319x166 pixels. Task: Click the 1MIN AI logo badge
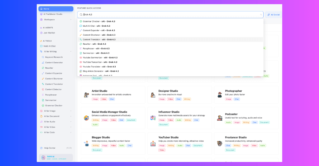tap(43, 158)
